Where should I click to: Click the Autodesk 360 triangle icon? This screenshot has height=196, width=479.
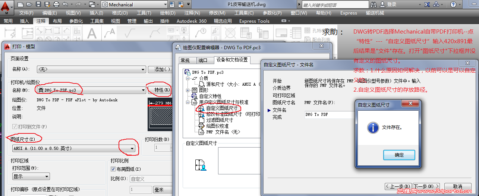point(436,4)
